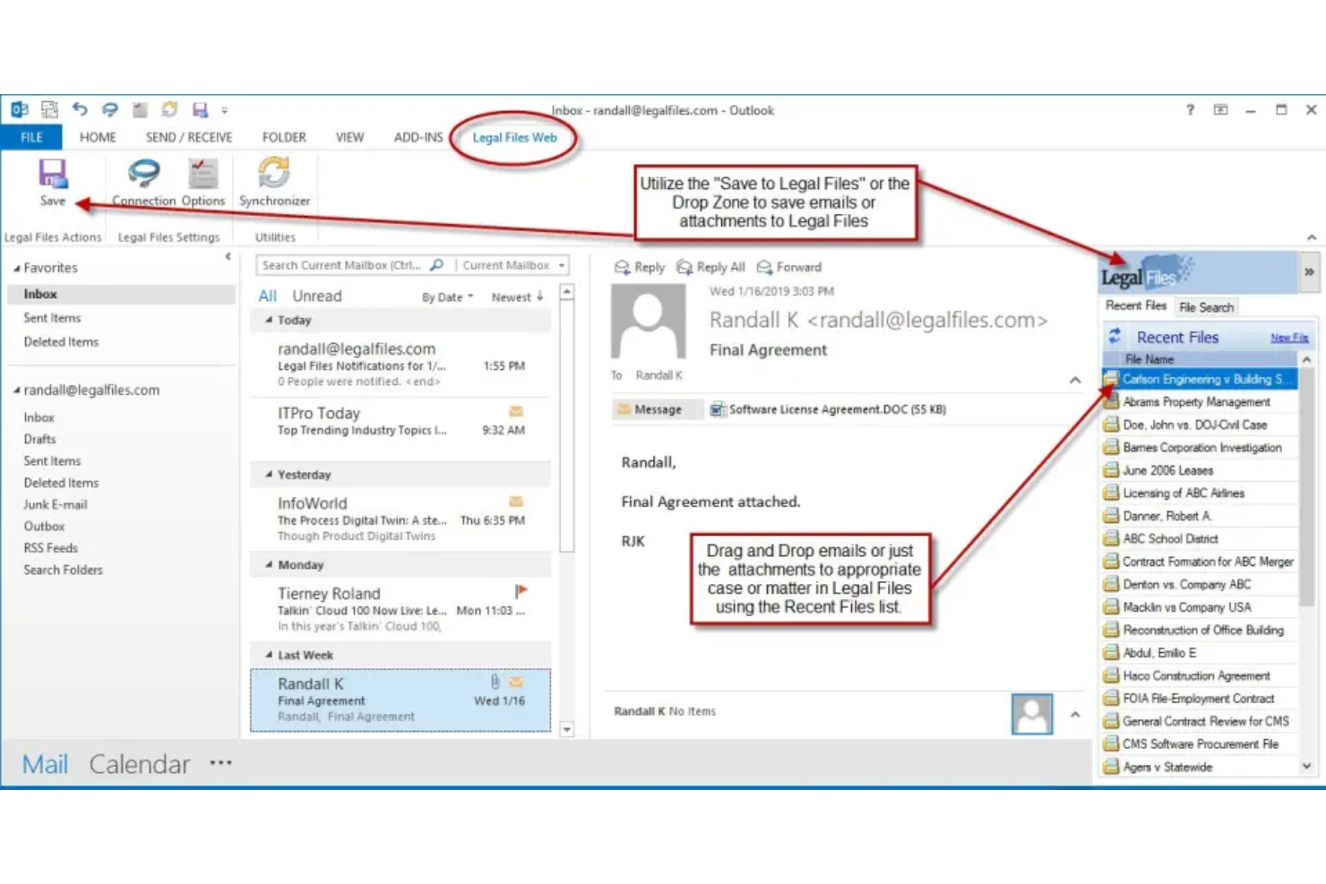Open the ADD-INS ribbon tab
Image resolution: width=1326 pixels, height=884 pixels.
click(x=418, y=137)
